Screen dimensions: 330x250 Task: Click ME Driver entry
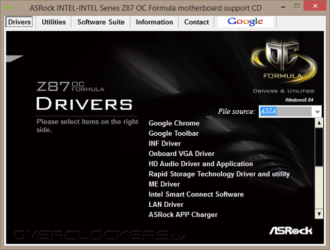[x=164, y=184]
